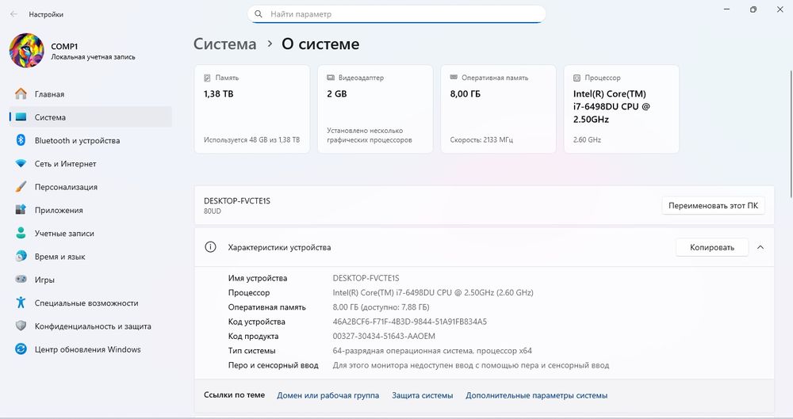Click Скорость: 2133 МГц text

tap(481, 140)
